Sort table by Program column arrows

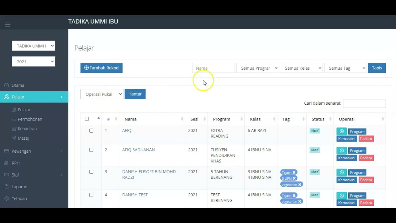point(241,119)
